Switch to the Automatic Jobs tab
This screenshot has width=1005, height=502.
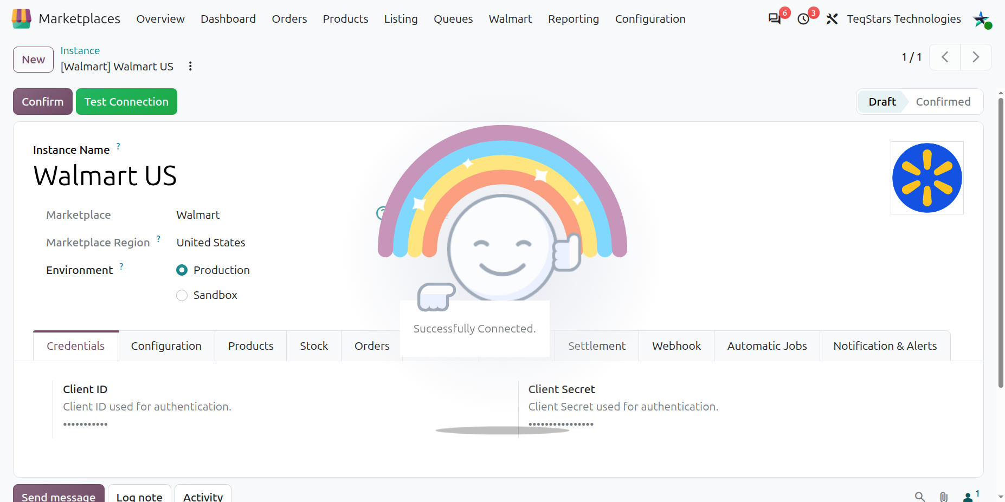pyautogui.click(x=767, y=346)
